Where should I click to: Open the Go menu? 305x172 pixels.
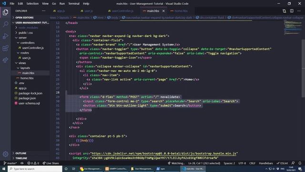click(x=54, y=3)
